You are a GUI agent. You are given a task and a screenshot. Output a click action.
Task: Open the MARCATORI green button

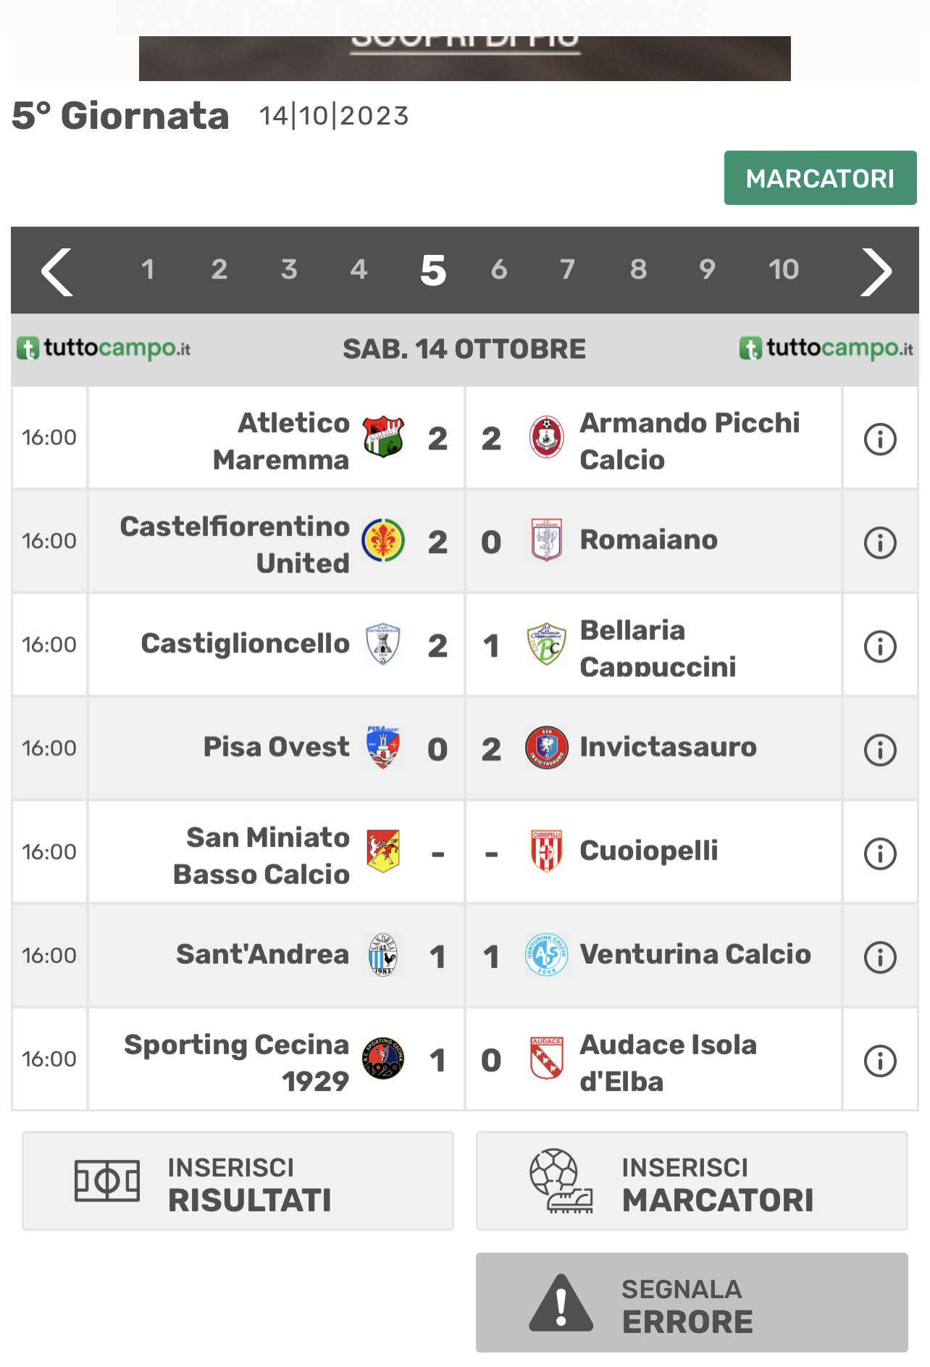click(x=821, y=178)
